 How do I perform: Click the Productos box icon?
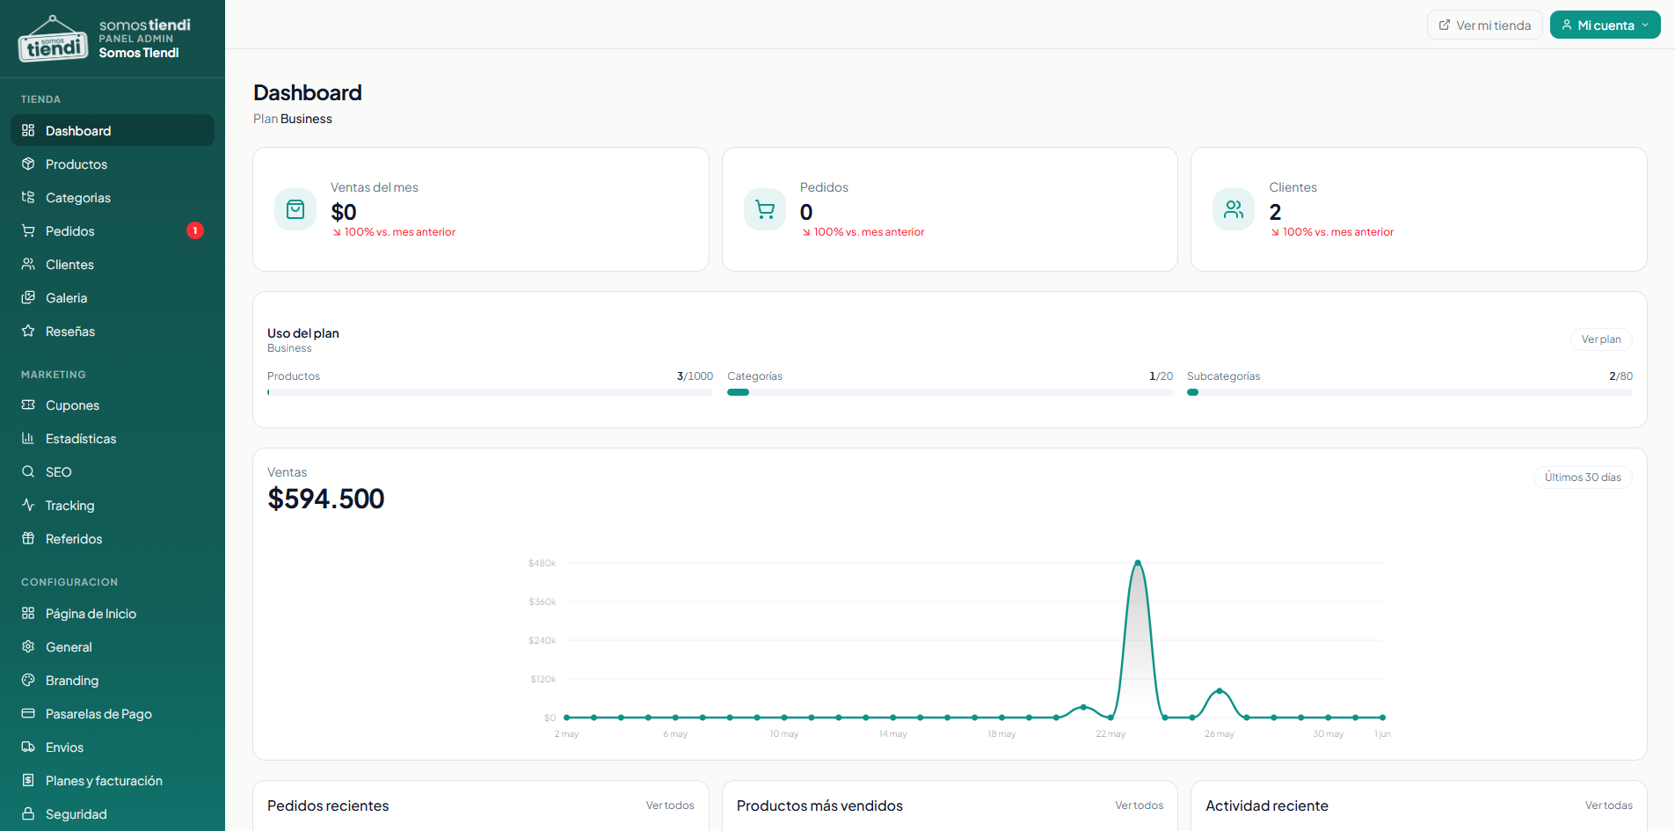28,164
